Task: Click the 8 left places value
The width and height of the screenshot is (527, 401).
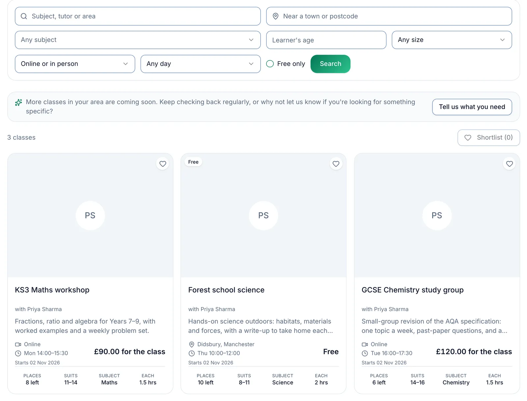Action: point(32,383)
